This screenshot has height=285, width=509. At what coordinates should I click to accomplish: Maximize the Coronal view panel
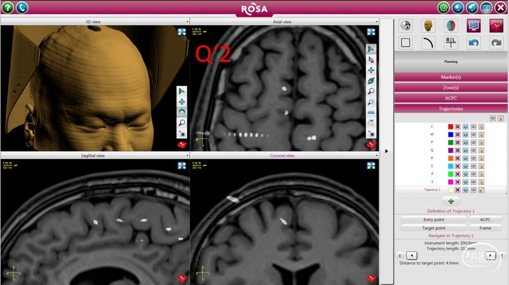tap(371, 165)
